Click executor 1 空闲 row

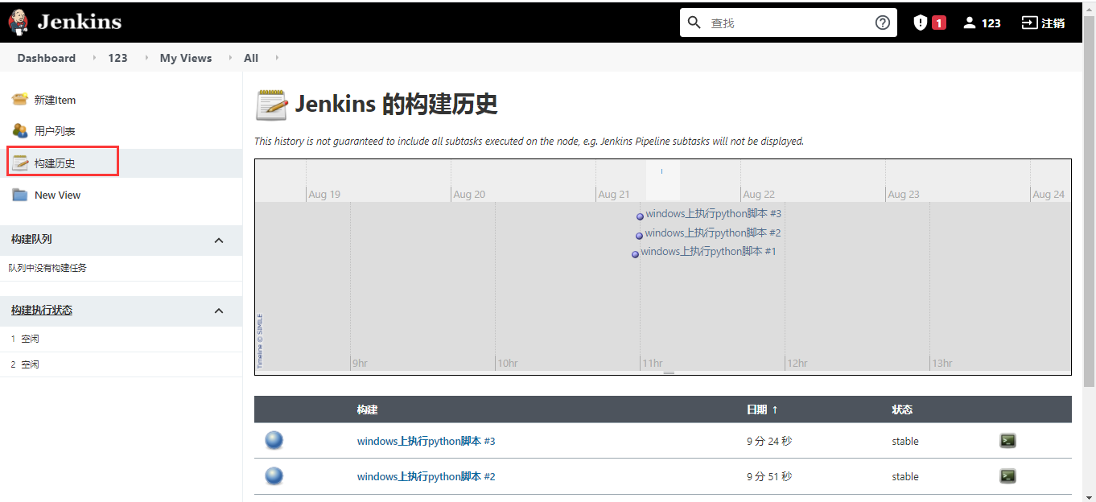pyautogui.click(x=121, y=339)
